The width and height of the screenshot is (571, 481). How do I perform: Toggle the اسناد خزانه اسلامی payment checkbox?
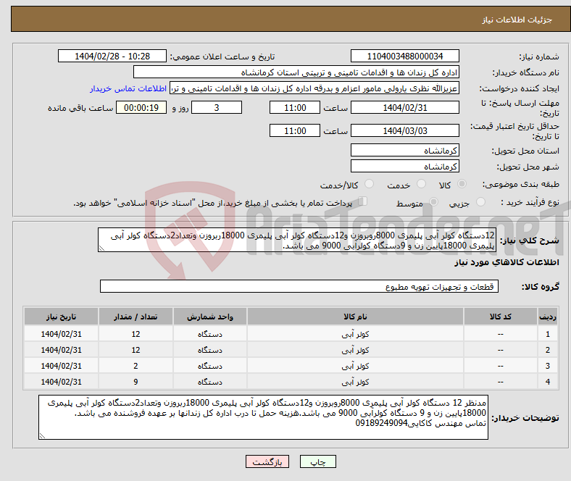(x=363, y=201)
